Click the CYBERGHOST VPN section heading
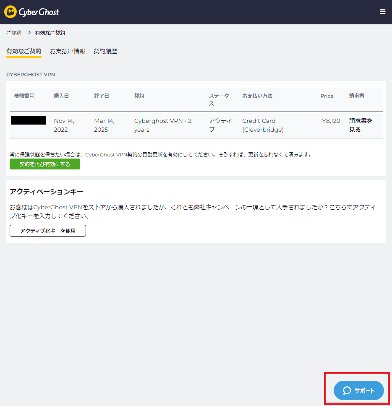 point(31,75)
